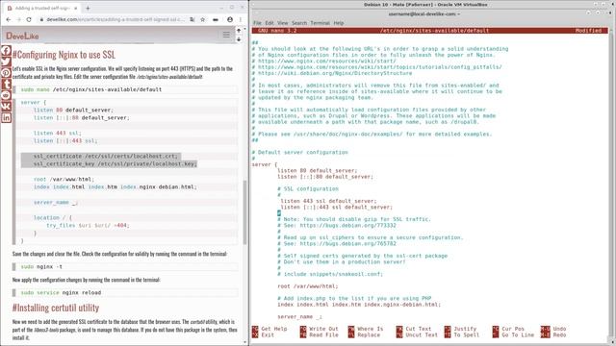616x346 pixels.
Task: Go forward in the browser
Action: [18, 19]
